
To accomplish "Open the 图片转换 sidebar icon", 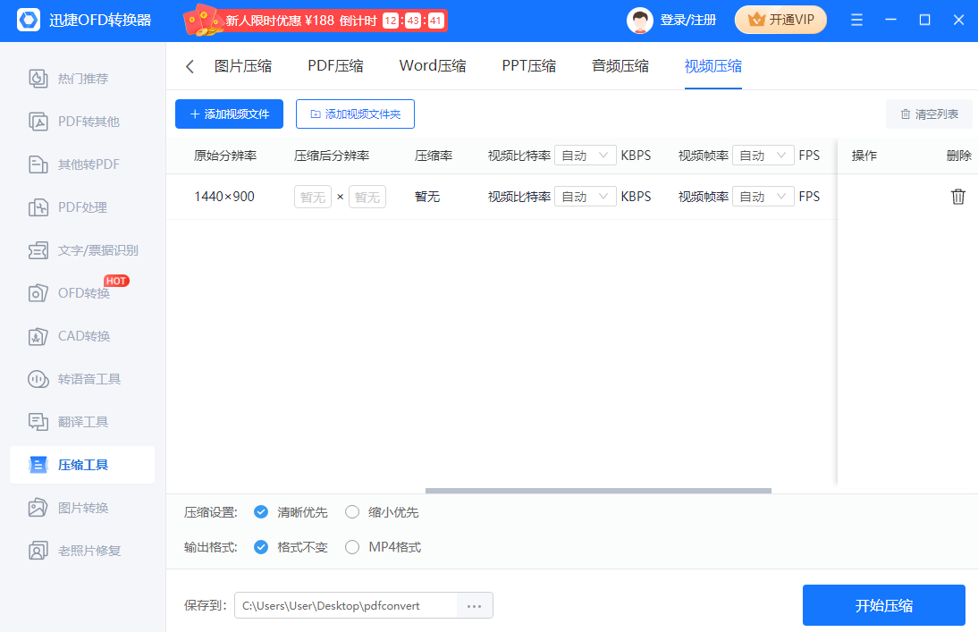I will (38, 508).
